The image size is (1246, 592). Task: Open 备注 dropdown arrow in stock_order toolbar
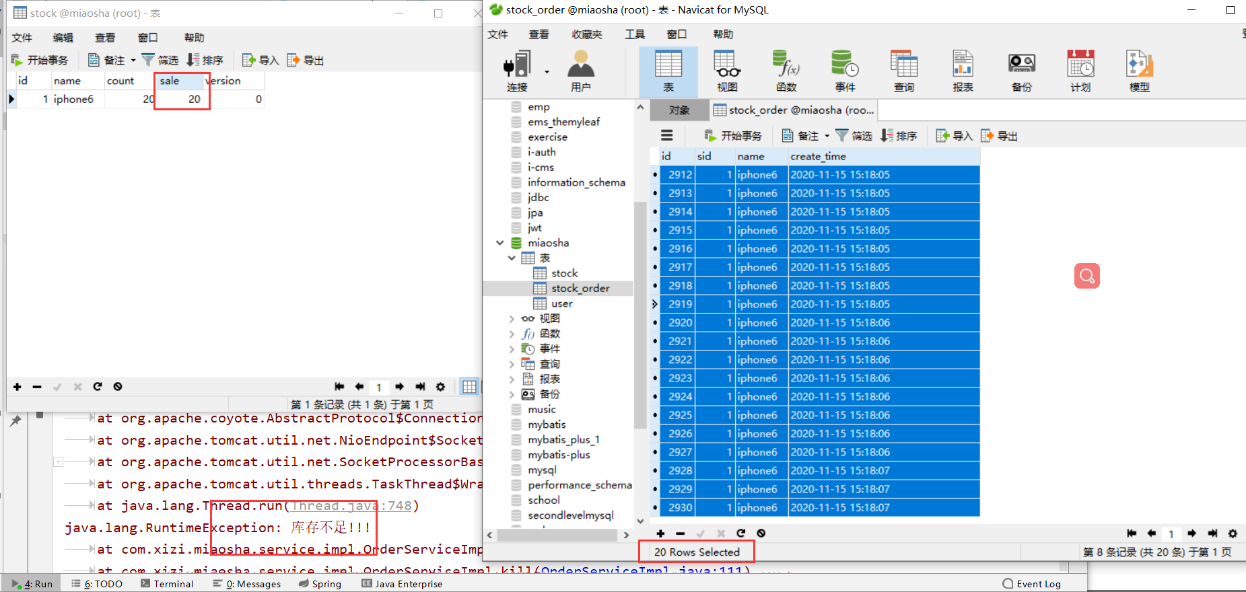click(827, 136)
